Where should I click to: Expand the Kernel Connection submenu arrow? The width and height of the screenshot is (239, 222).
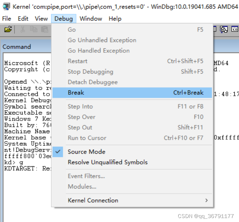point(207,200)
